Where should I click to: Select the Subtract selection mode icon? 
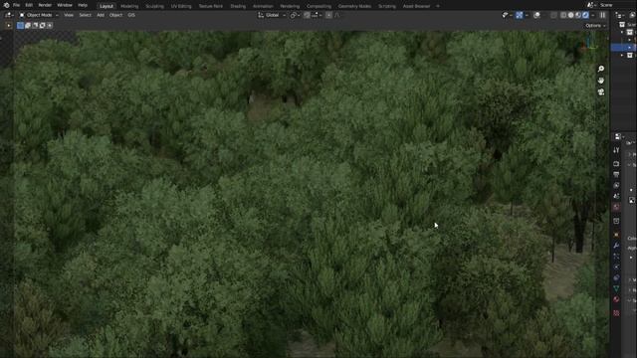click(x=35, y=25)
